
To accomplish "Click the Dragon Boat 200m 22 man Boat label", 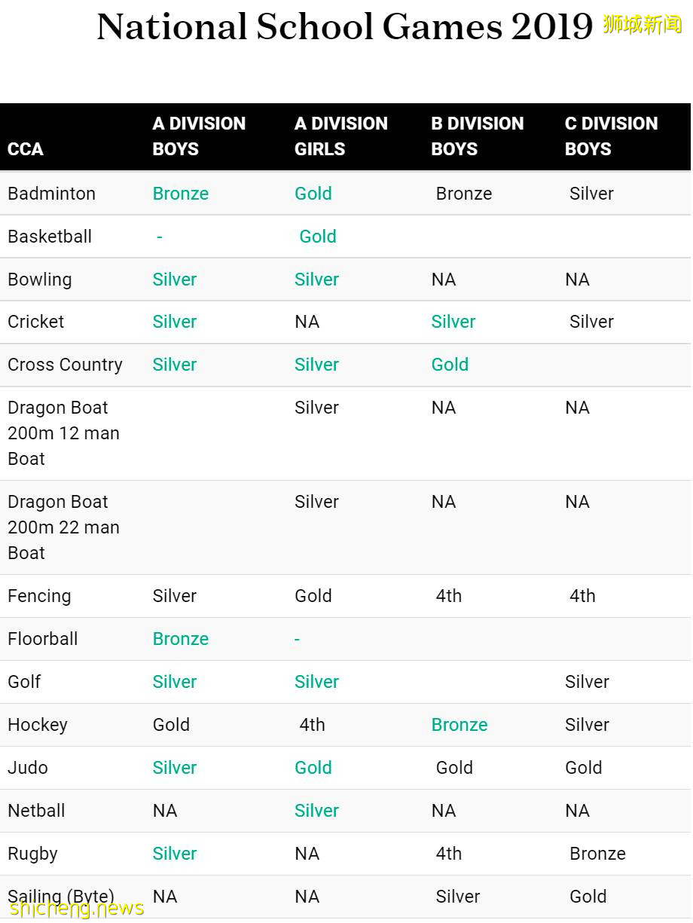I will (x=63, y=527).
